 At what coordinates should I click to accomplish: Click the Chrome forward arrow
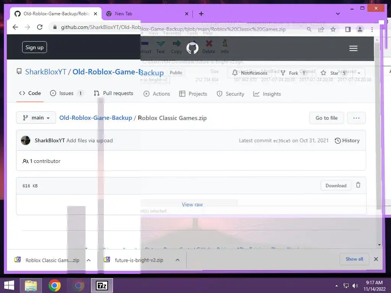(x=27, y=27)
